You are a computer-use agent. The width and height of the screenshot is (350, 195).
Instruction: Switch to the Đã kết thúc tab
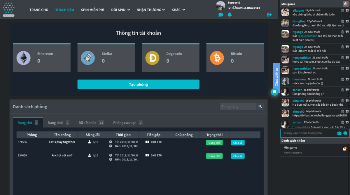(x=91, y=123)
